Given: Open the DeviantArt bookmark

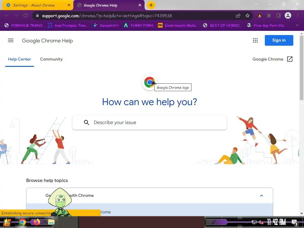Looking at the screenshot, I should coord(106,26).
